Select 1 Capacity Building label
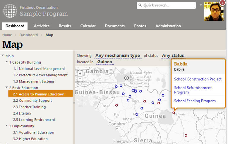The width and height of the screenshot is (228, 144). pyautogui.click(x=25, y=62)
